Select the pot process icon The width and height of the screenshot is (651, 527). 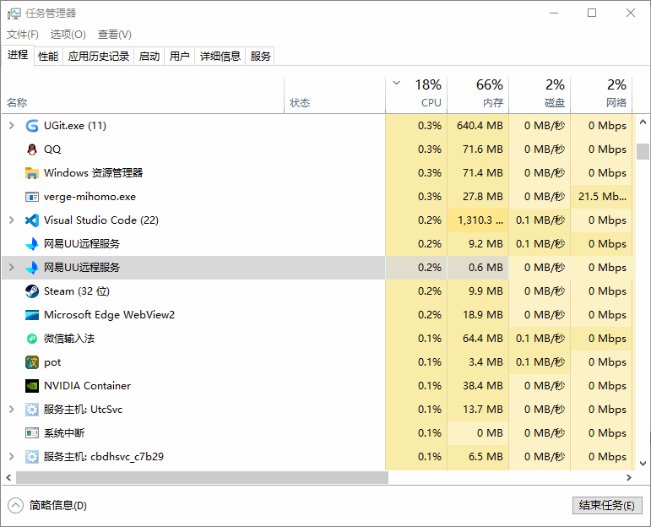pyautogui.click(x=32, y=362)
